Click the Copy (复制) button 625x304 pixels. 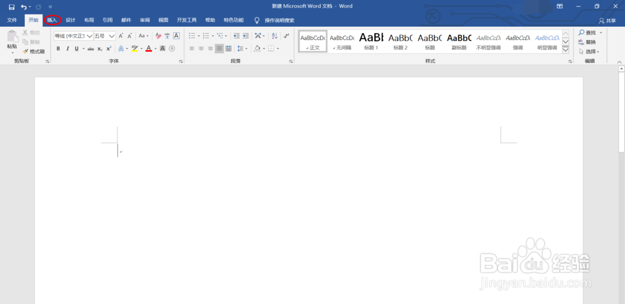(31, 42)
